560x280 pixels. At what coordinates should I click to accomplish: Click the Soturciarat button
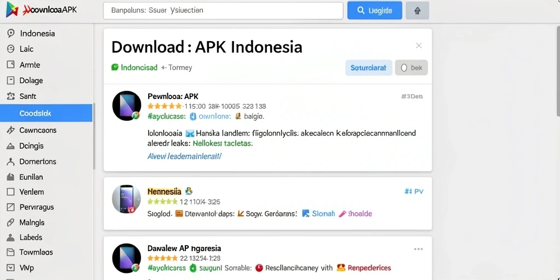pos(369,68)
